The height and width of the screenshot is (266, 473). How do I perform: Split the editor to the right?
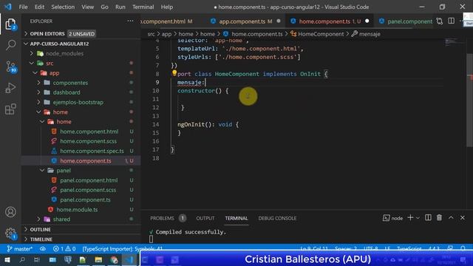click(452, 21)
